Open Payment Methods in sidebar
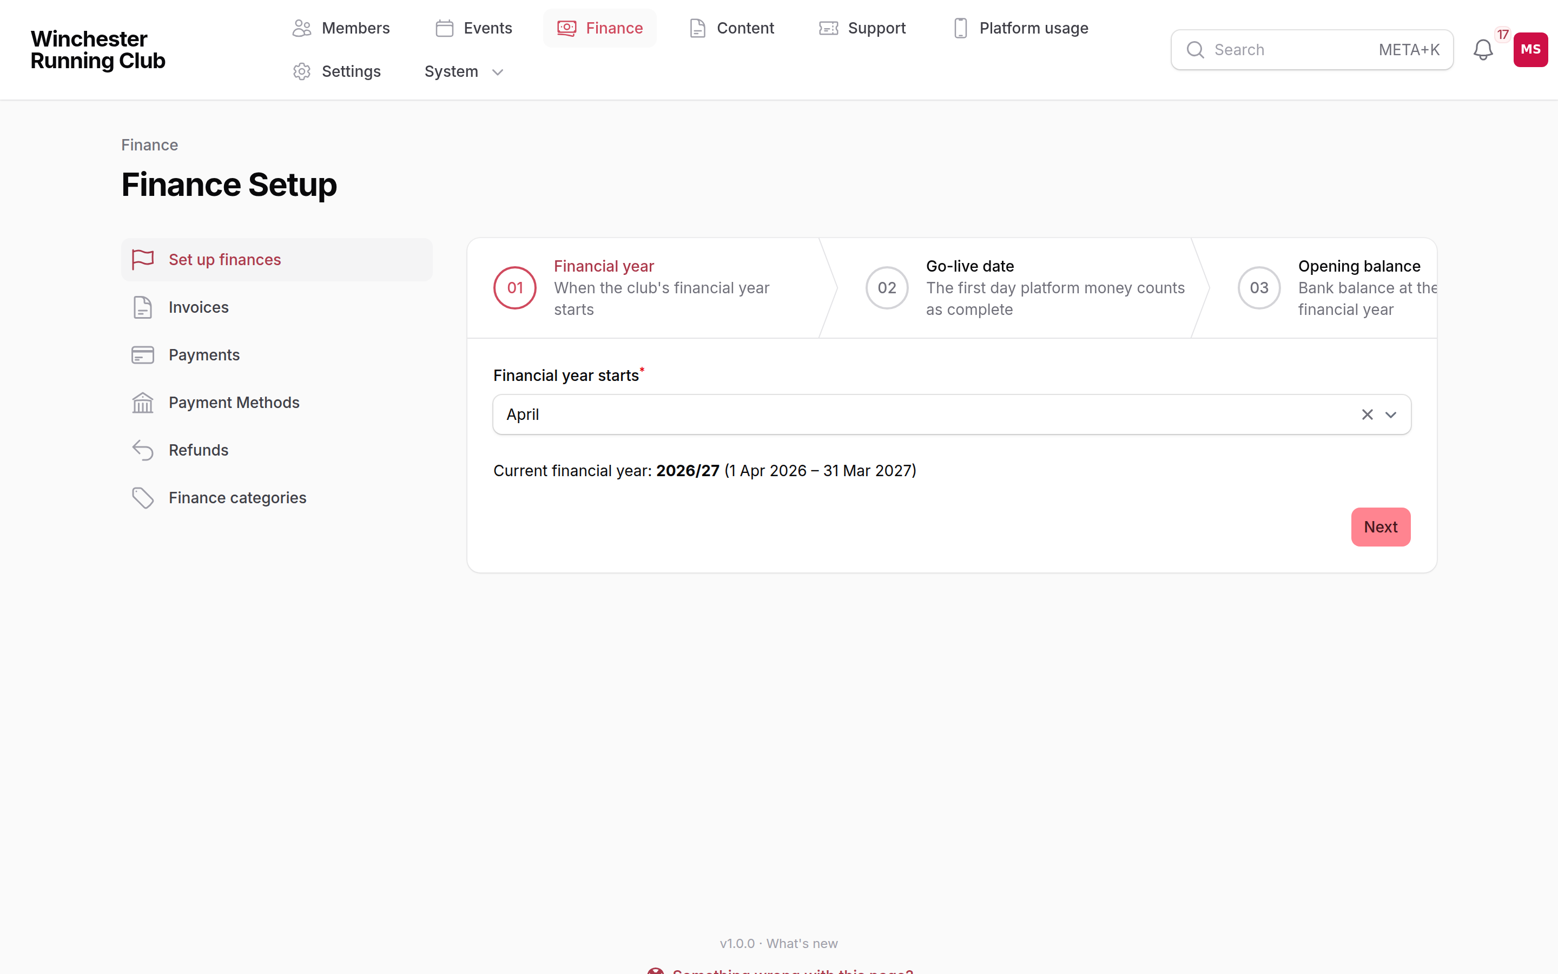Viewport: 1558px width, 974px height. (x=277, y=403)
